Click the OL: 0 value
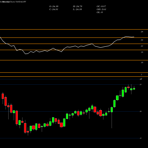The image size is (148, 148). pos(99,12)
